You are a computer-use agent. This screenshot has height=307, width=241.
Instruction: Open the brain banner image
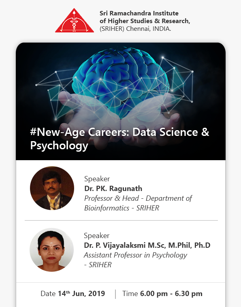(121, 101)
